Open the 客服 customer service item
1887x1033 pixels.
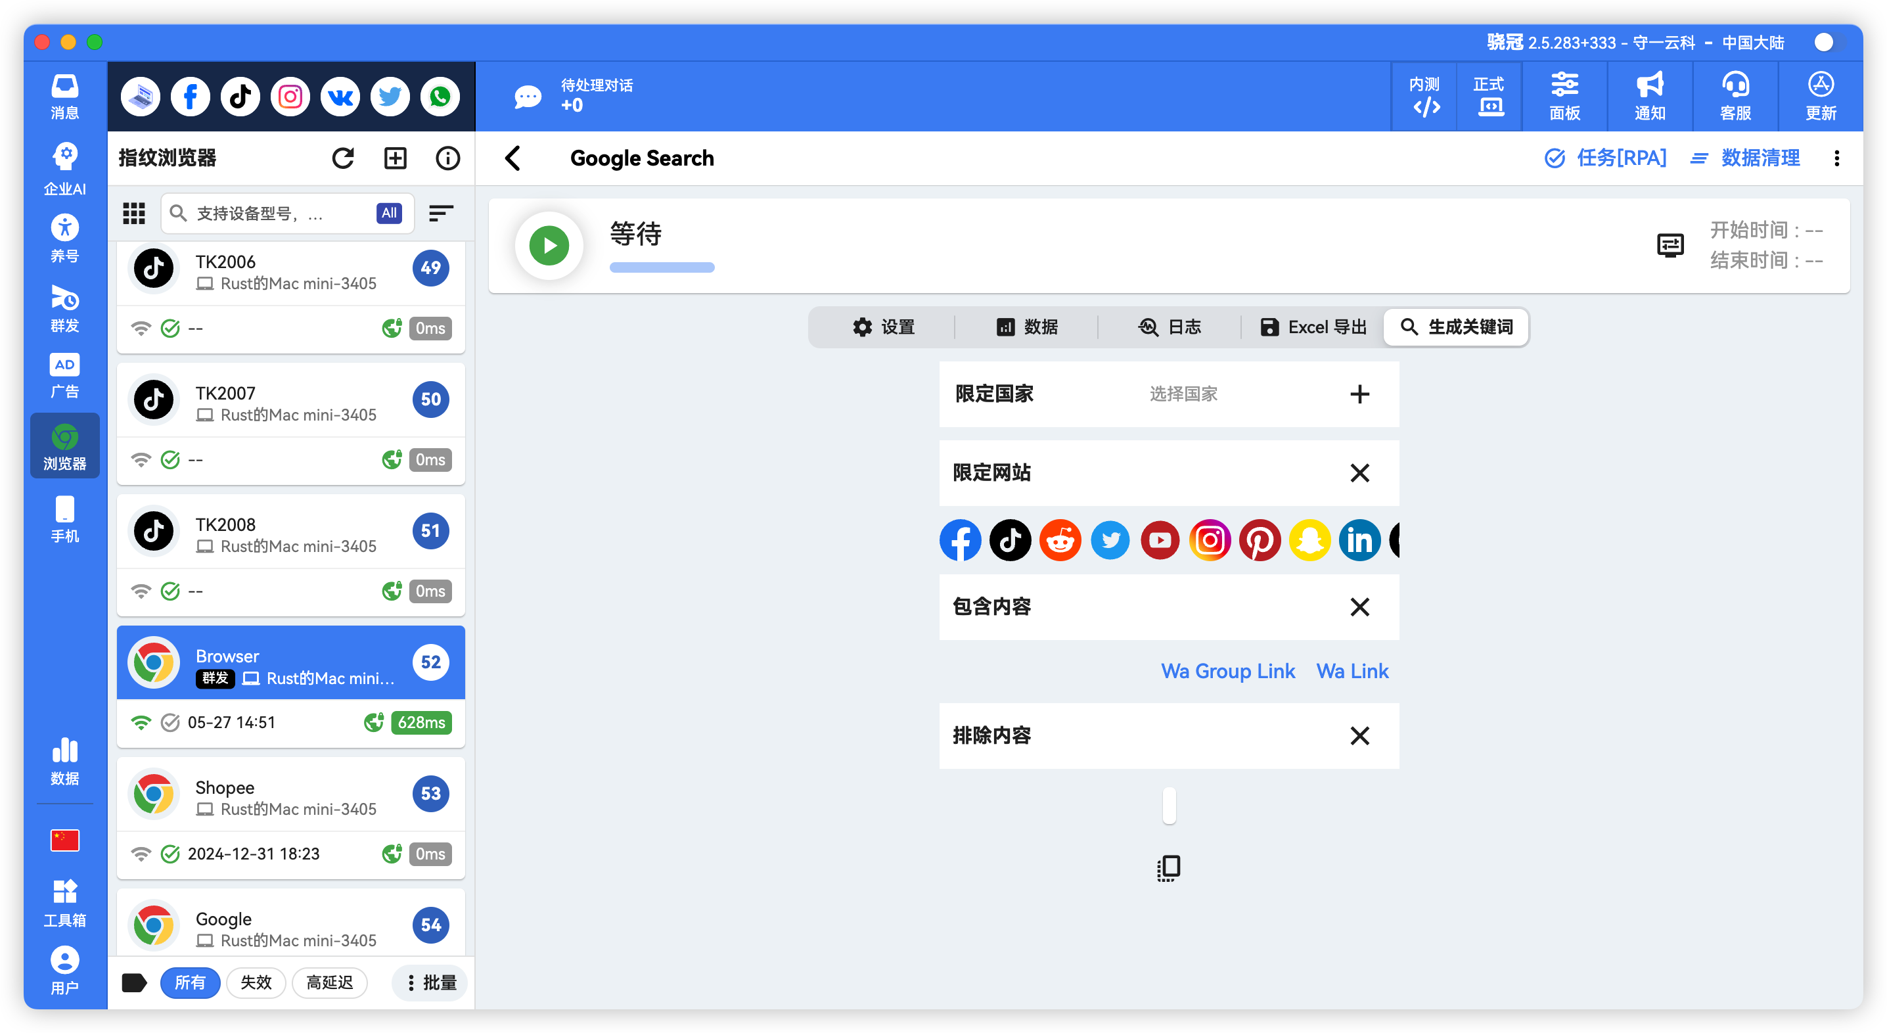(x=1735, y=97)
